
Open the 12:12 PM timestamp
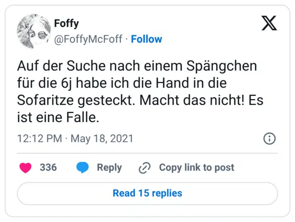coord(39,139)
